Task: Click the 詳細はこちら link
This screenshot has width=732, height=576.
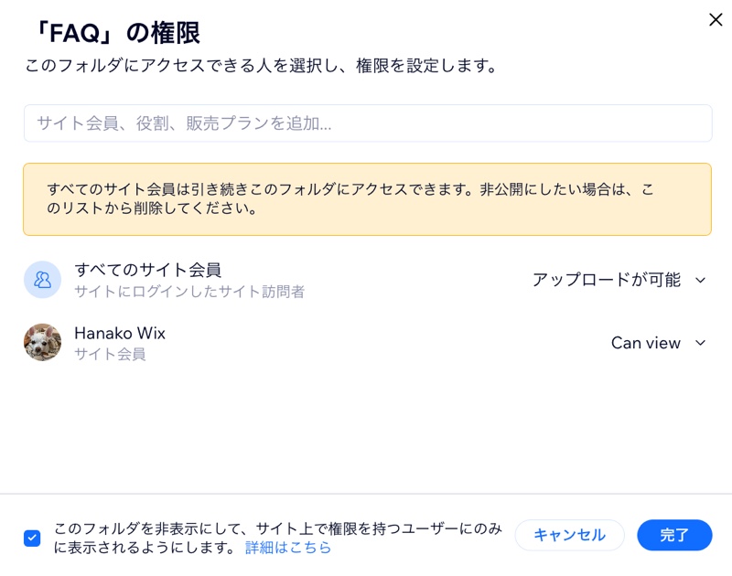Action: pyautogui.click(x=288, y=547)
